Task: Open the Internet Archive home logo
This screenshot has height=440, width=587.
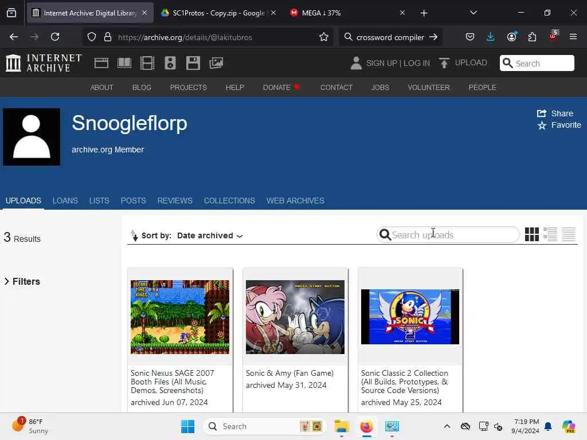Action: click(x=44, y=63)
